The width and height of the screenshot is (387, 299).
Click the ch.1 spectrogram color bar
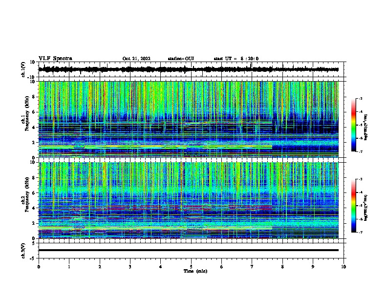pos(354,125)
